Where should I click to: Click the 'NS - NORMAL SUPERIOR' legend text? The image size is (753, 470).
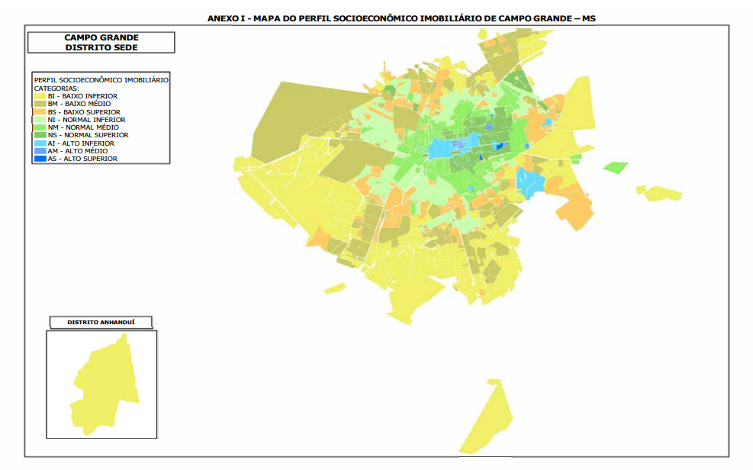point(88,135)
